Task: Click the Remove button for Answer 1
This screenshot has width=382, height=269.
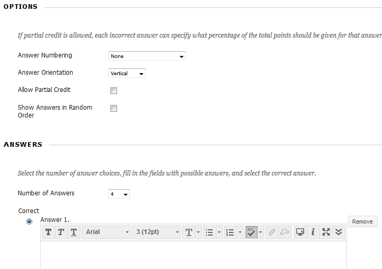Action: (x=363, y=221)
